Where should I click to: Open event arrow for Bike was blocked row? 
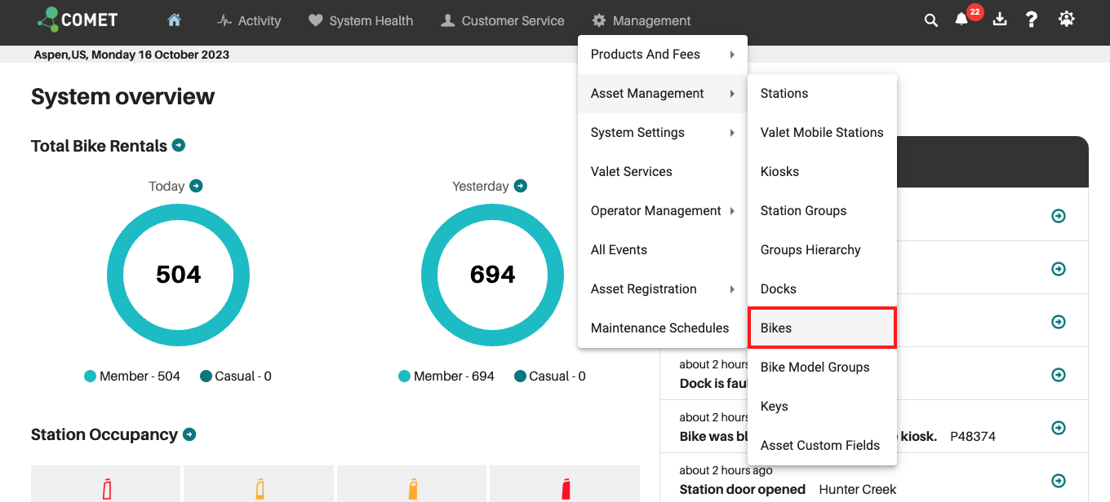coord(1059,428)
